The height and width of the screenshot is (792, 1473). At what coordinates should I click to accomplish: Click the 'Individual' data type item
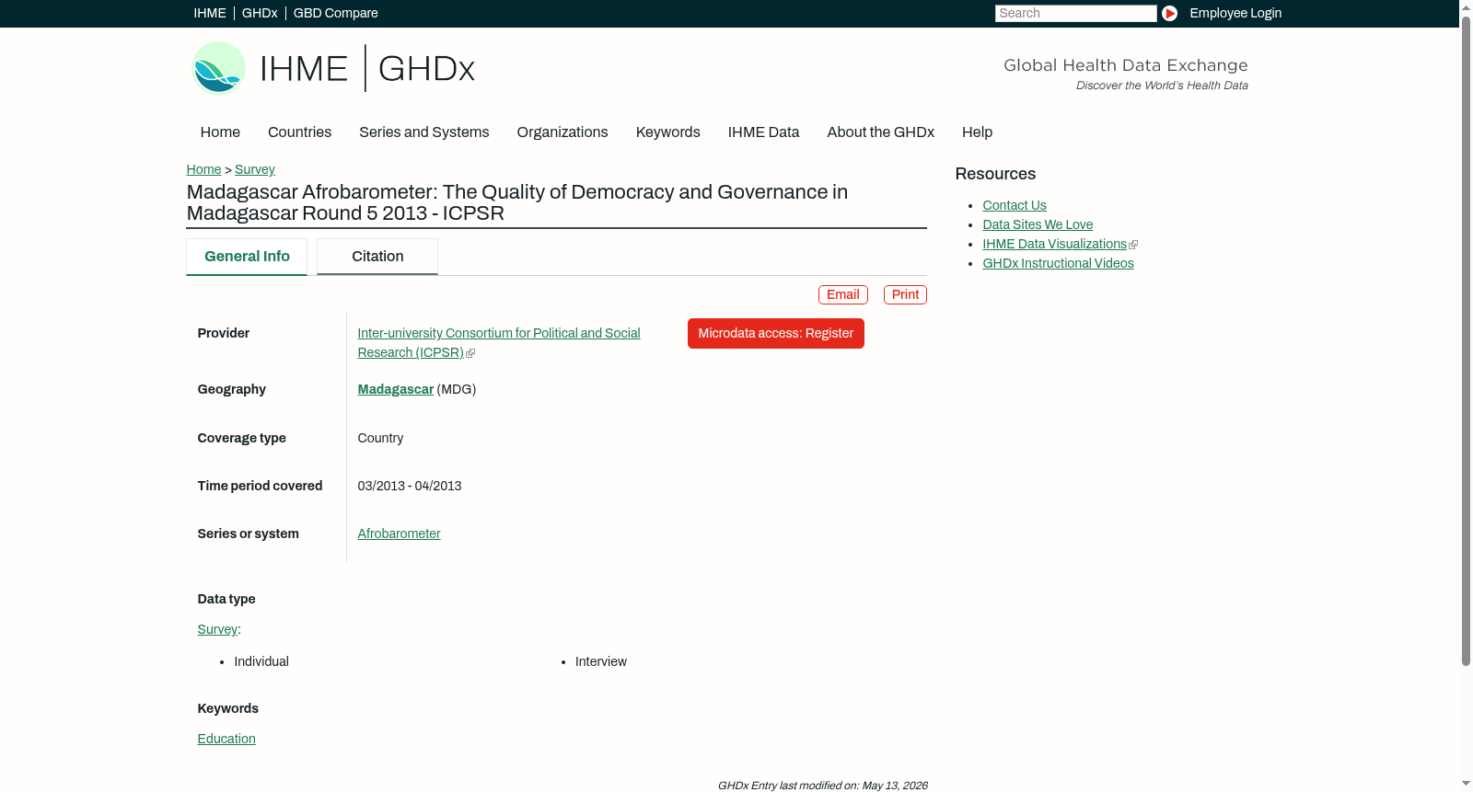pos(261,661)
